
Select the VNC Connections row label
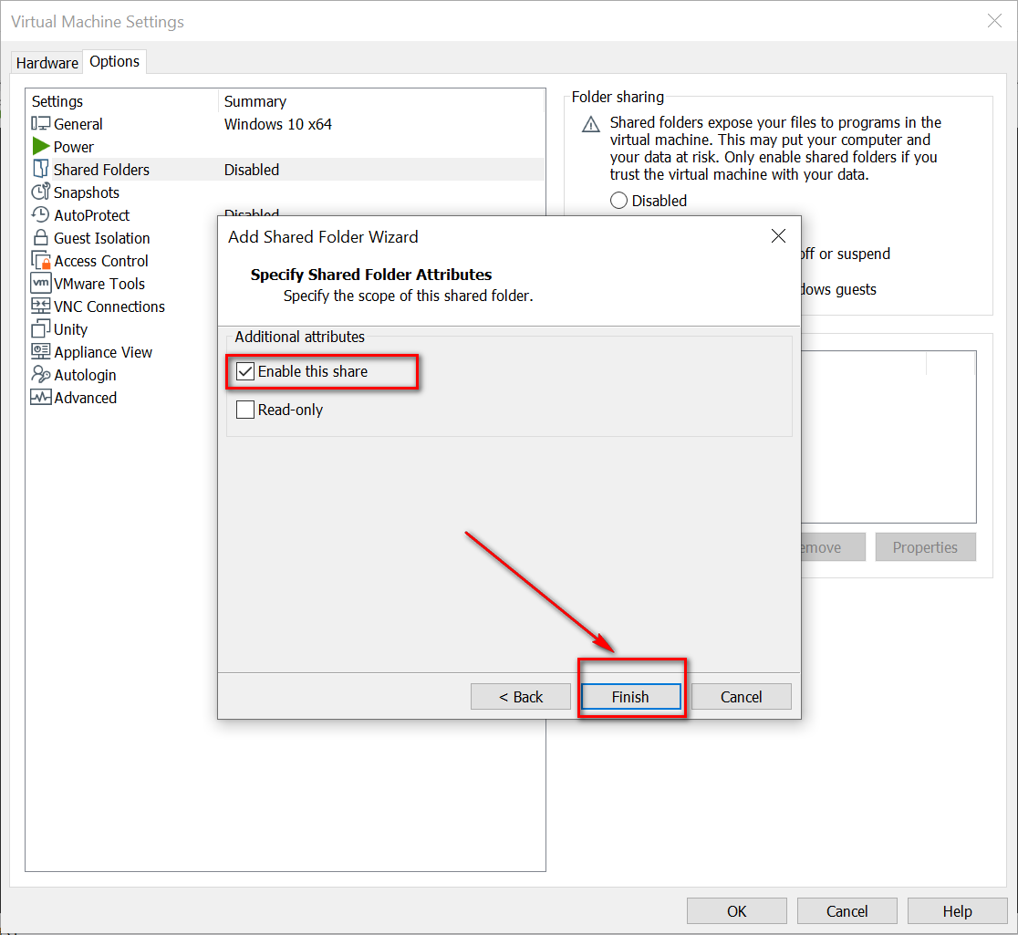click(109, 306)
